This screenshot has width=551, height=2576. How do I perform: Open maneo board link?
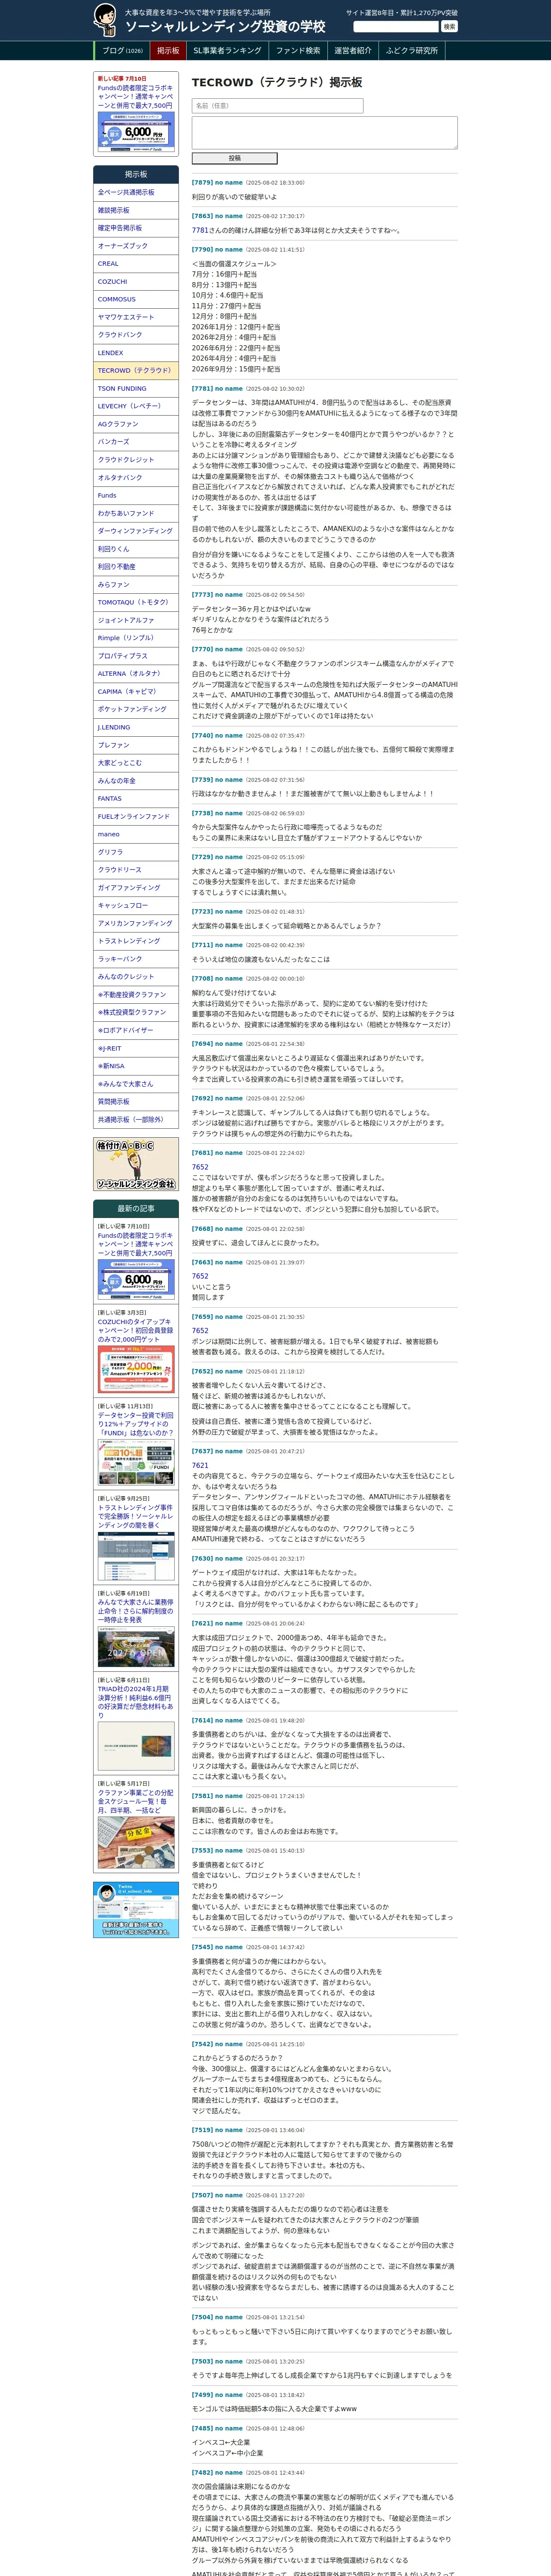(x=136, y=834)
